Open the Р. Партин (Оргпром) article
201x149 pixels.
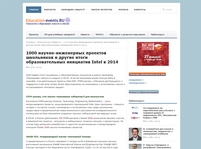click(157, 146)
